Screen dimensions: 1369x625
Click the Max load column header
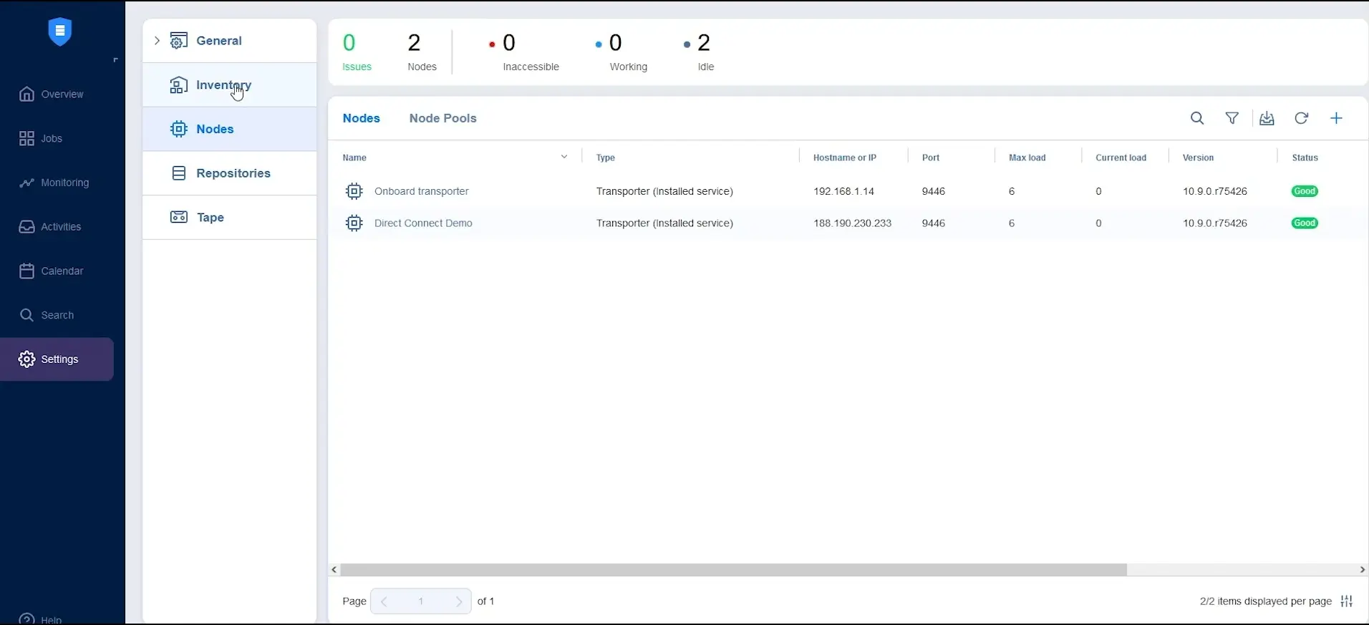(1027, 158)
